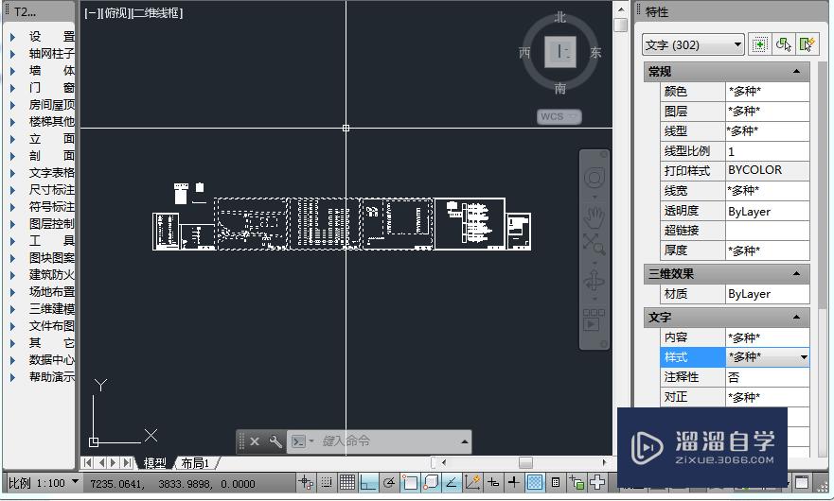Expand the command line history arrow
The height and width of the screenshot is (501, 834).
pos(465,441)
